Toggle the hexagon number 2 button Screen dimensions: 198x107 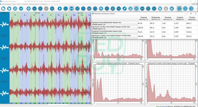[185, 8]
